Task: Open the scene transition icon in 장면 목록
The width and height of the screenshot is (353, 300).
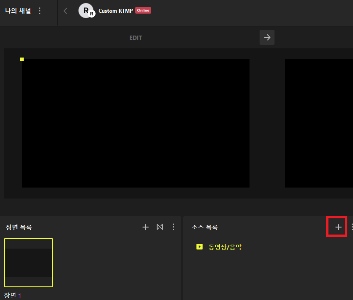Action: [160, 227]
